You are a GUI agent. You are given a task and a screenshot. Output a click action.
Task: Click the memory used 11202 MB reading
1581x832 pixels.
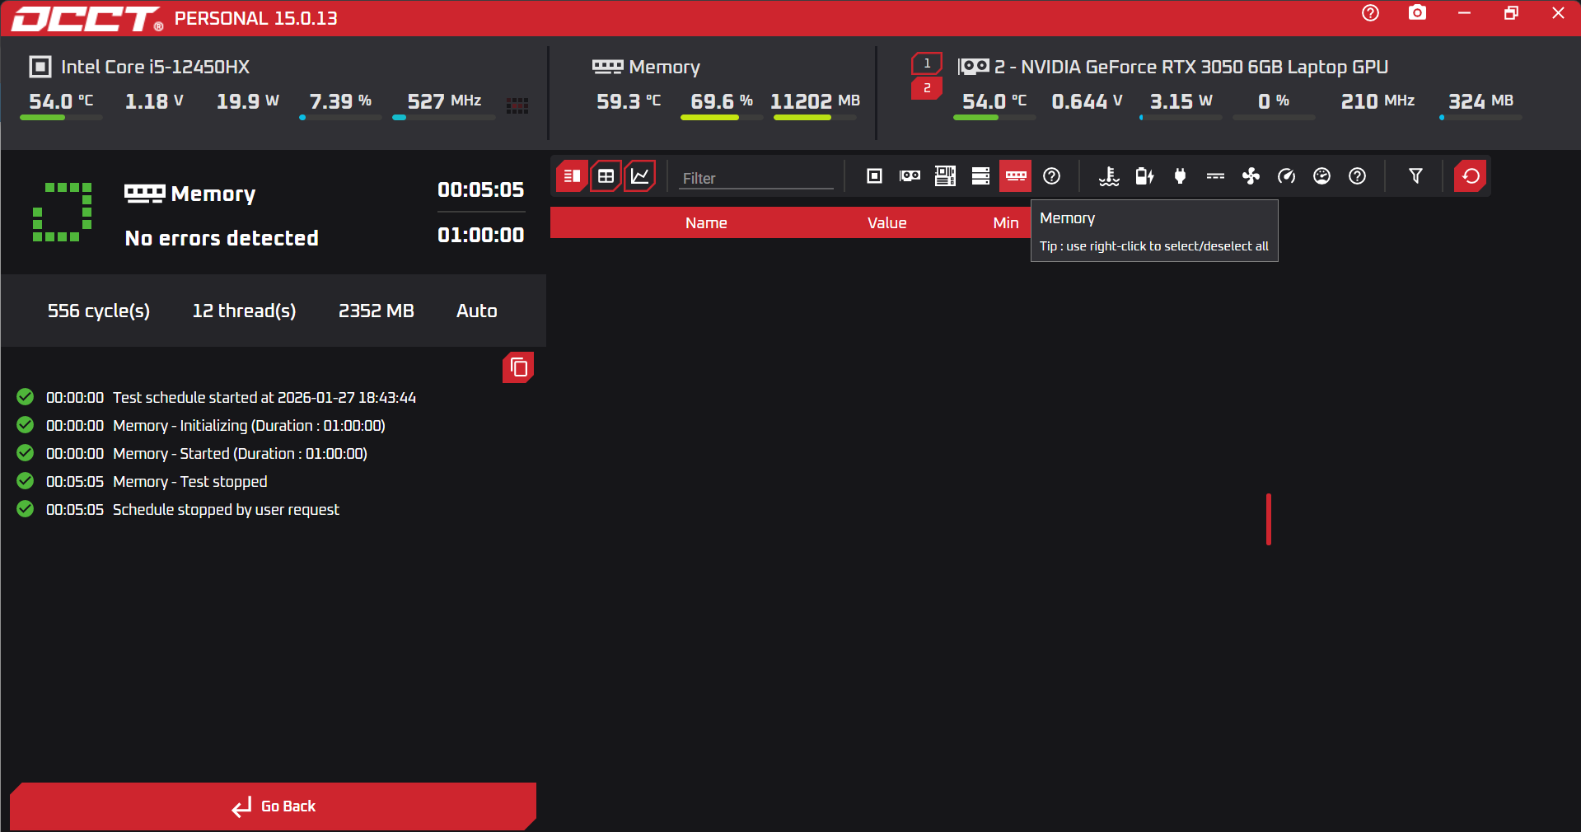coord(815,101)
